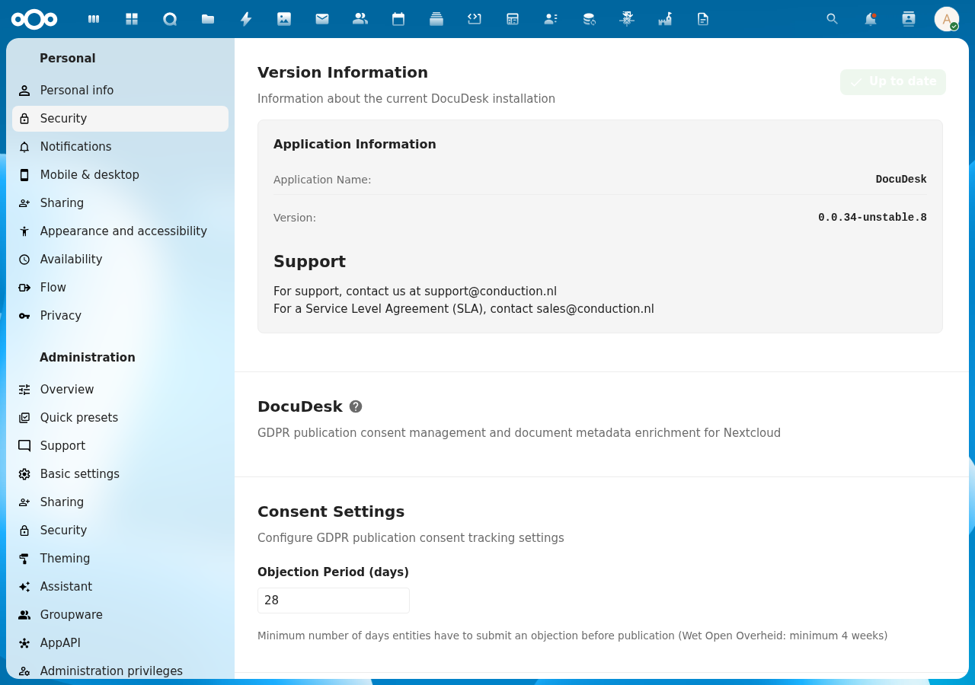Screen dimensions: 975x685
Task: Open the Files folder app
Action: tap(208, 19)
